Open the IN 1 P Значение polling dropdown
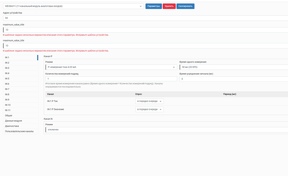Image resolution: width=288 pixels, height=176 pixels. click(149, 109)
